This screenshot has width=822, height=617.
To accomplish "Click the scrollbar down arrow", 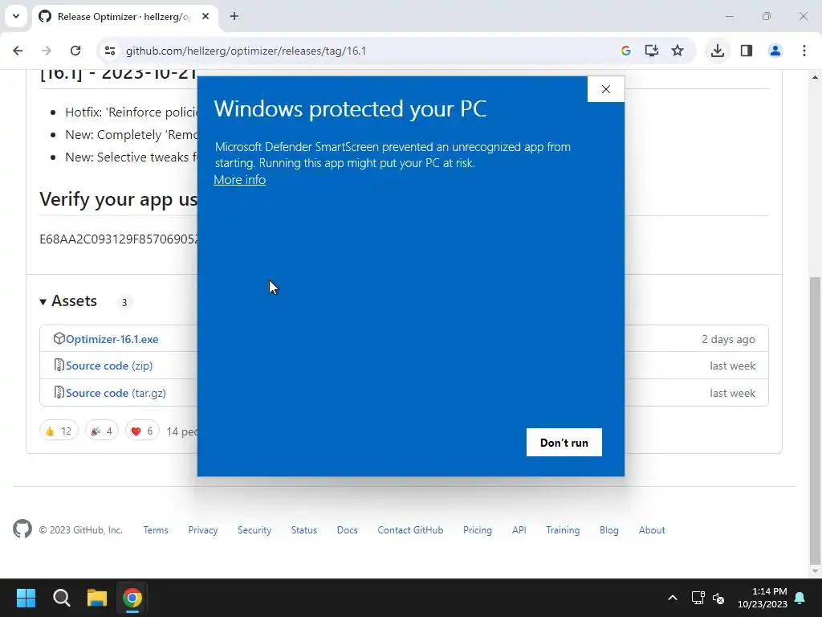I will pyautogui.click(x=816, y=571).
